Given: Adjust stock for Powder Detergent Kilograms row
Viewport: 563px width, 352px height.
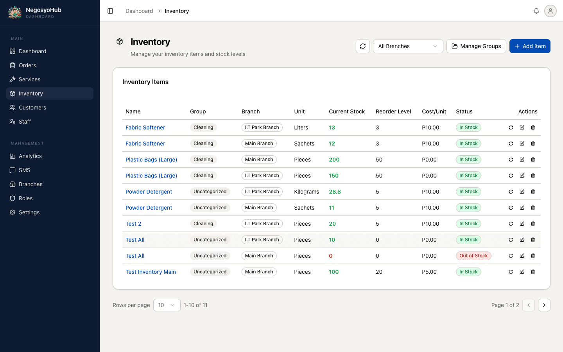Looking at the screenshot, I should 511,192.
